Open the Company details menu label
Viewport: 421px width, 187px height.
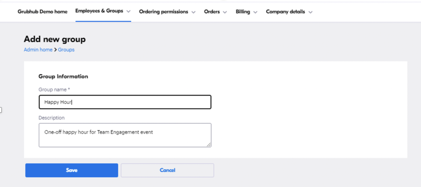tap(285, 12)
